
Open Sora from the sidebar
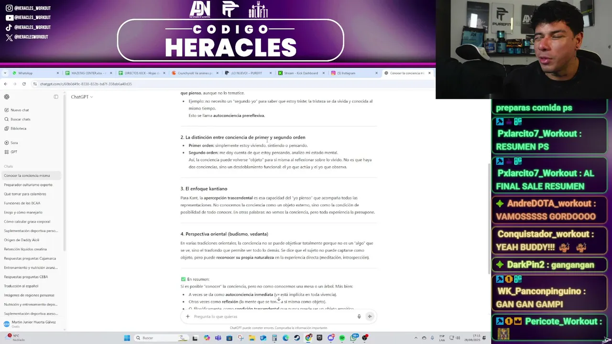point(11,142)
